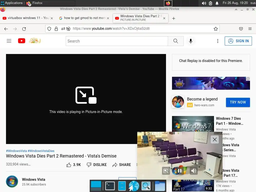Bookmark this page with the star icon

pyautogui.click(x=216, y=29)
